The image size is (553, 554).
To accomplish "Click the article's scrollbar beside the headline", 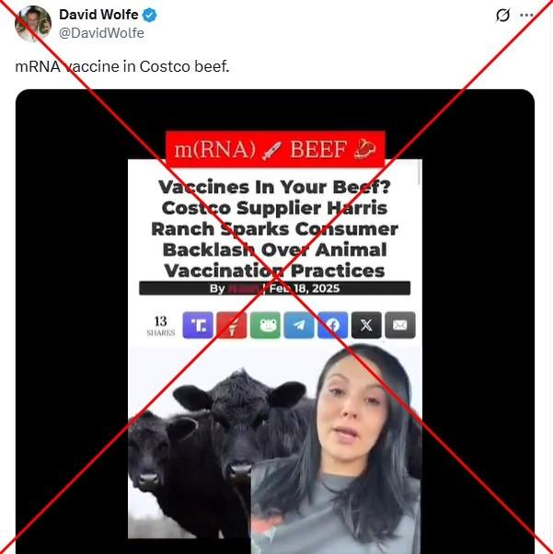I will [420, 172].
